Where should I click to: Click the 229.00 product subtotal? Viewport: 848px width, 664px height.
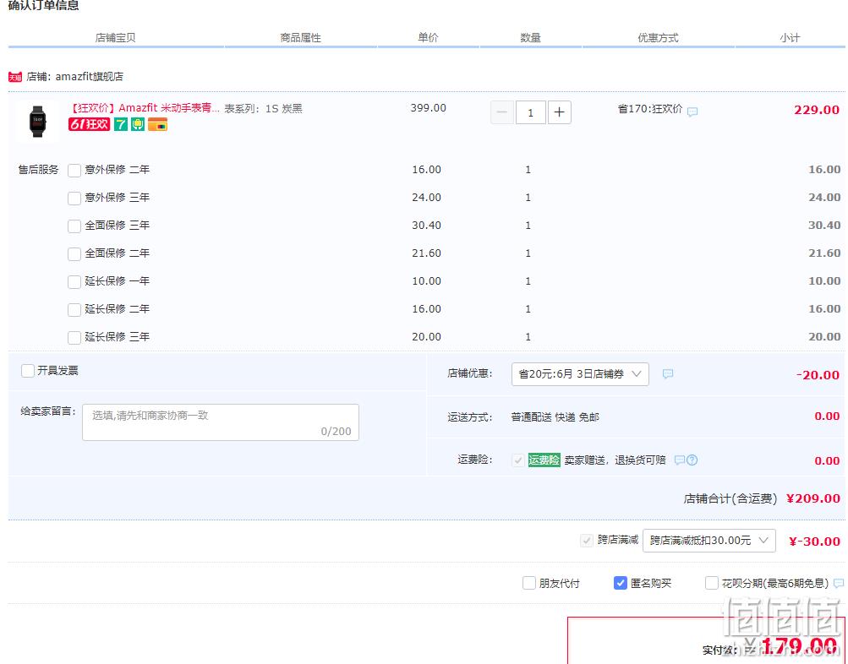coord(817,110)
